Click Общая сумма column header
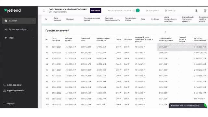Image resolution: width=208 pixels, height=117 pixels. 69,39
